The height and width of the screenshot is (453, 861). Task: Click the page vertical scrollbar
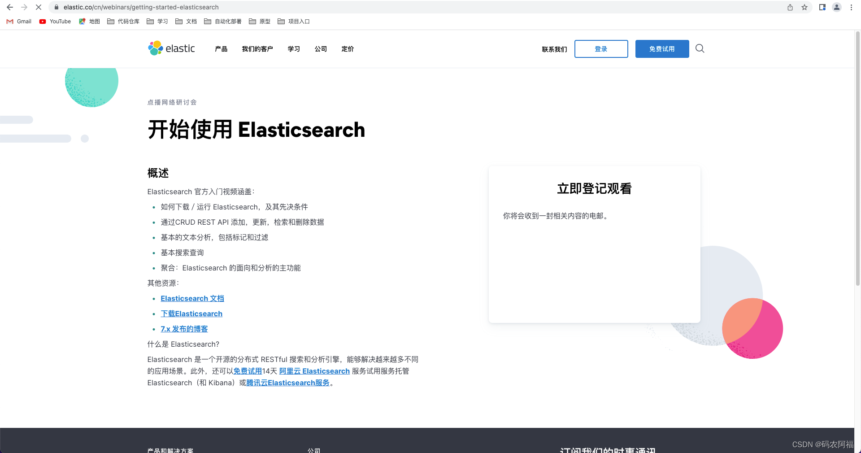[x=857, y=158]
